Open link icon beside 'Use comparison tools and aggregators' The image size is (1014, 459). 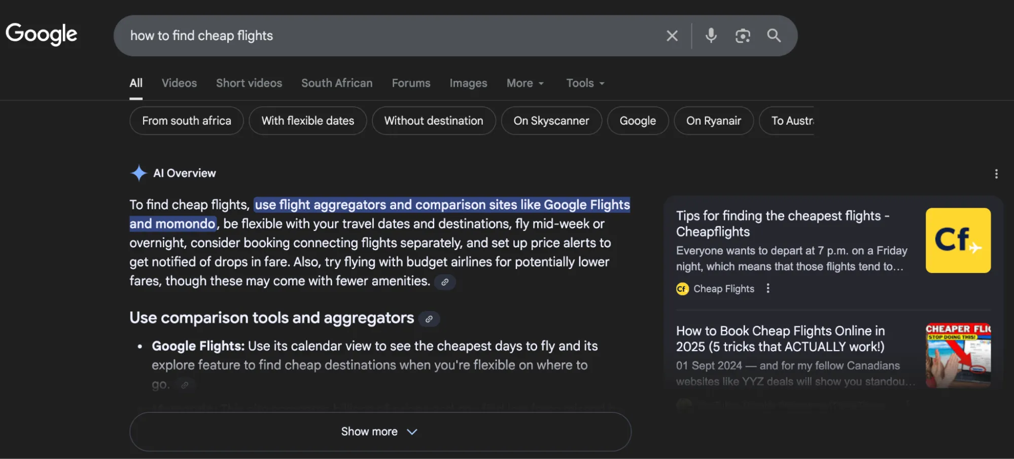pyautogui.click(x=429, y=319)
